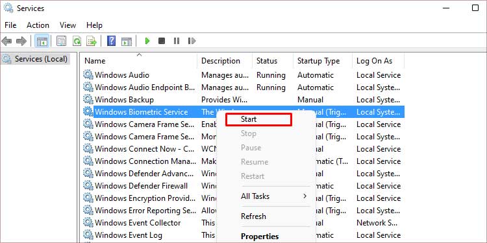
Task: Sort by the Description column header
Action: [x=225, y=61]
